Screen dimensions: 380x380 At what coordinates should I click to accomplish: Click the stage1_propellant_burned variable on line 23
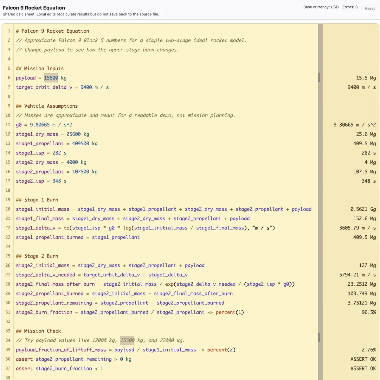pos(50,237)
